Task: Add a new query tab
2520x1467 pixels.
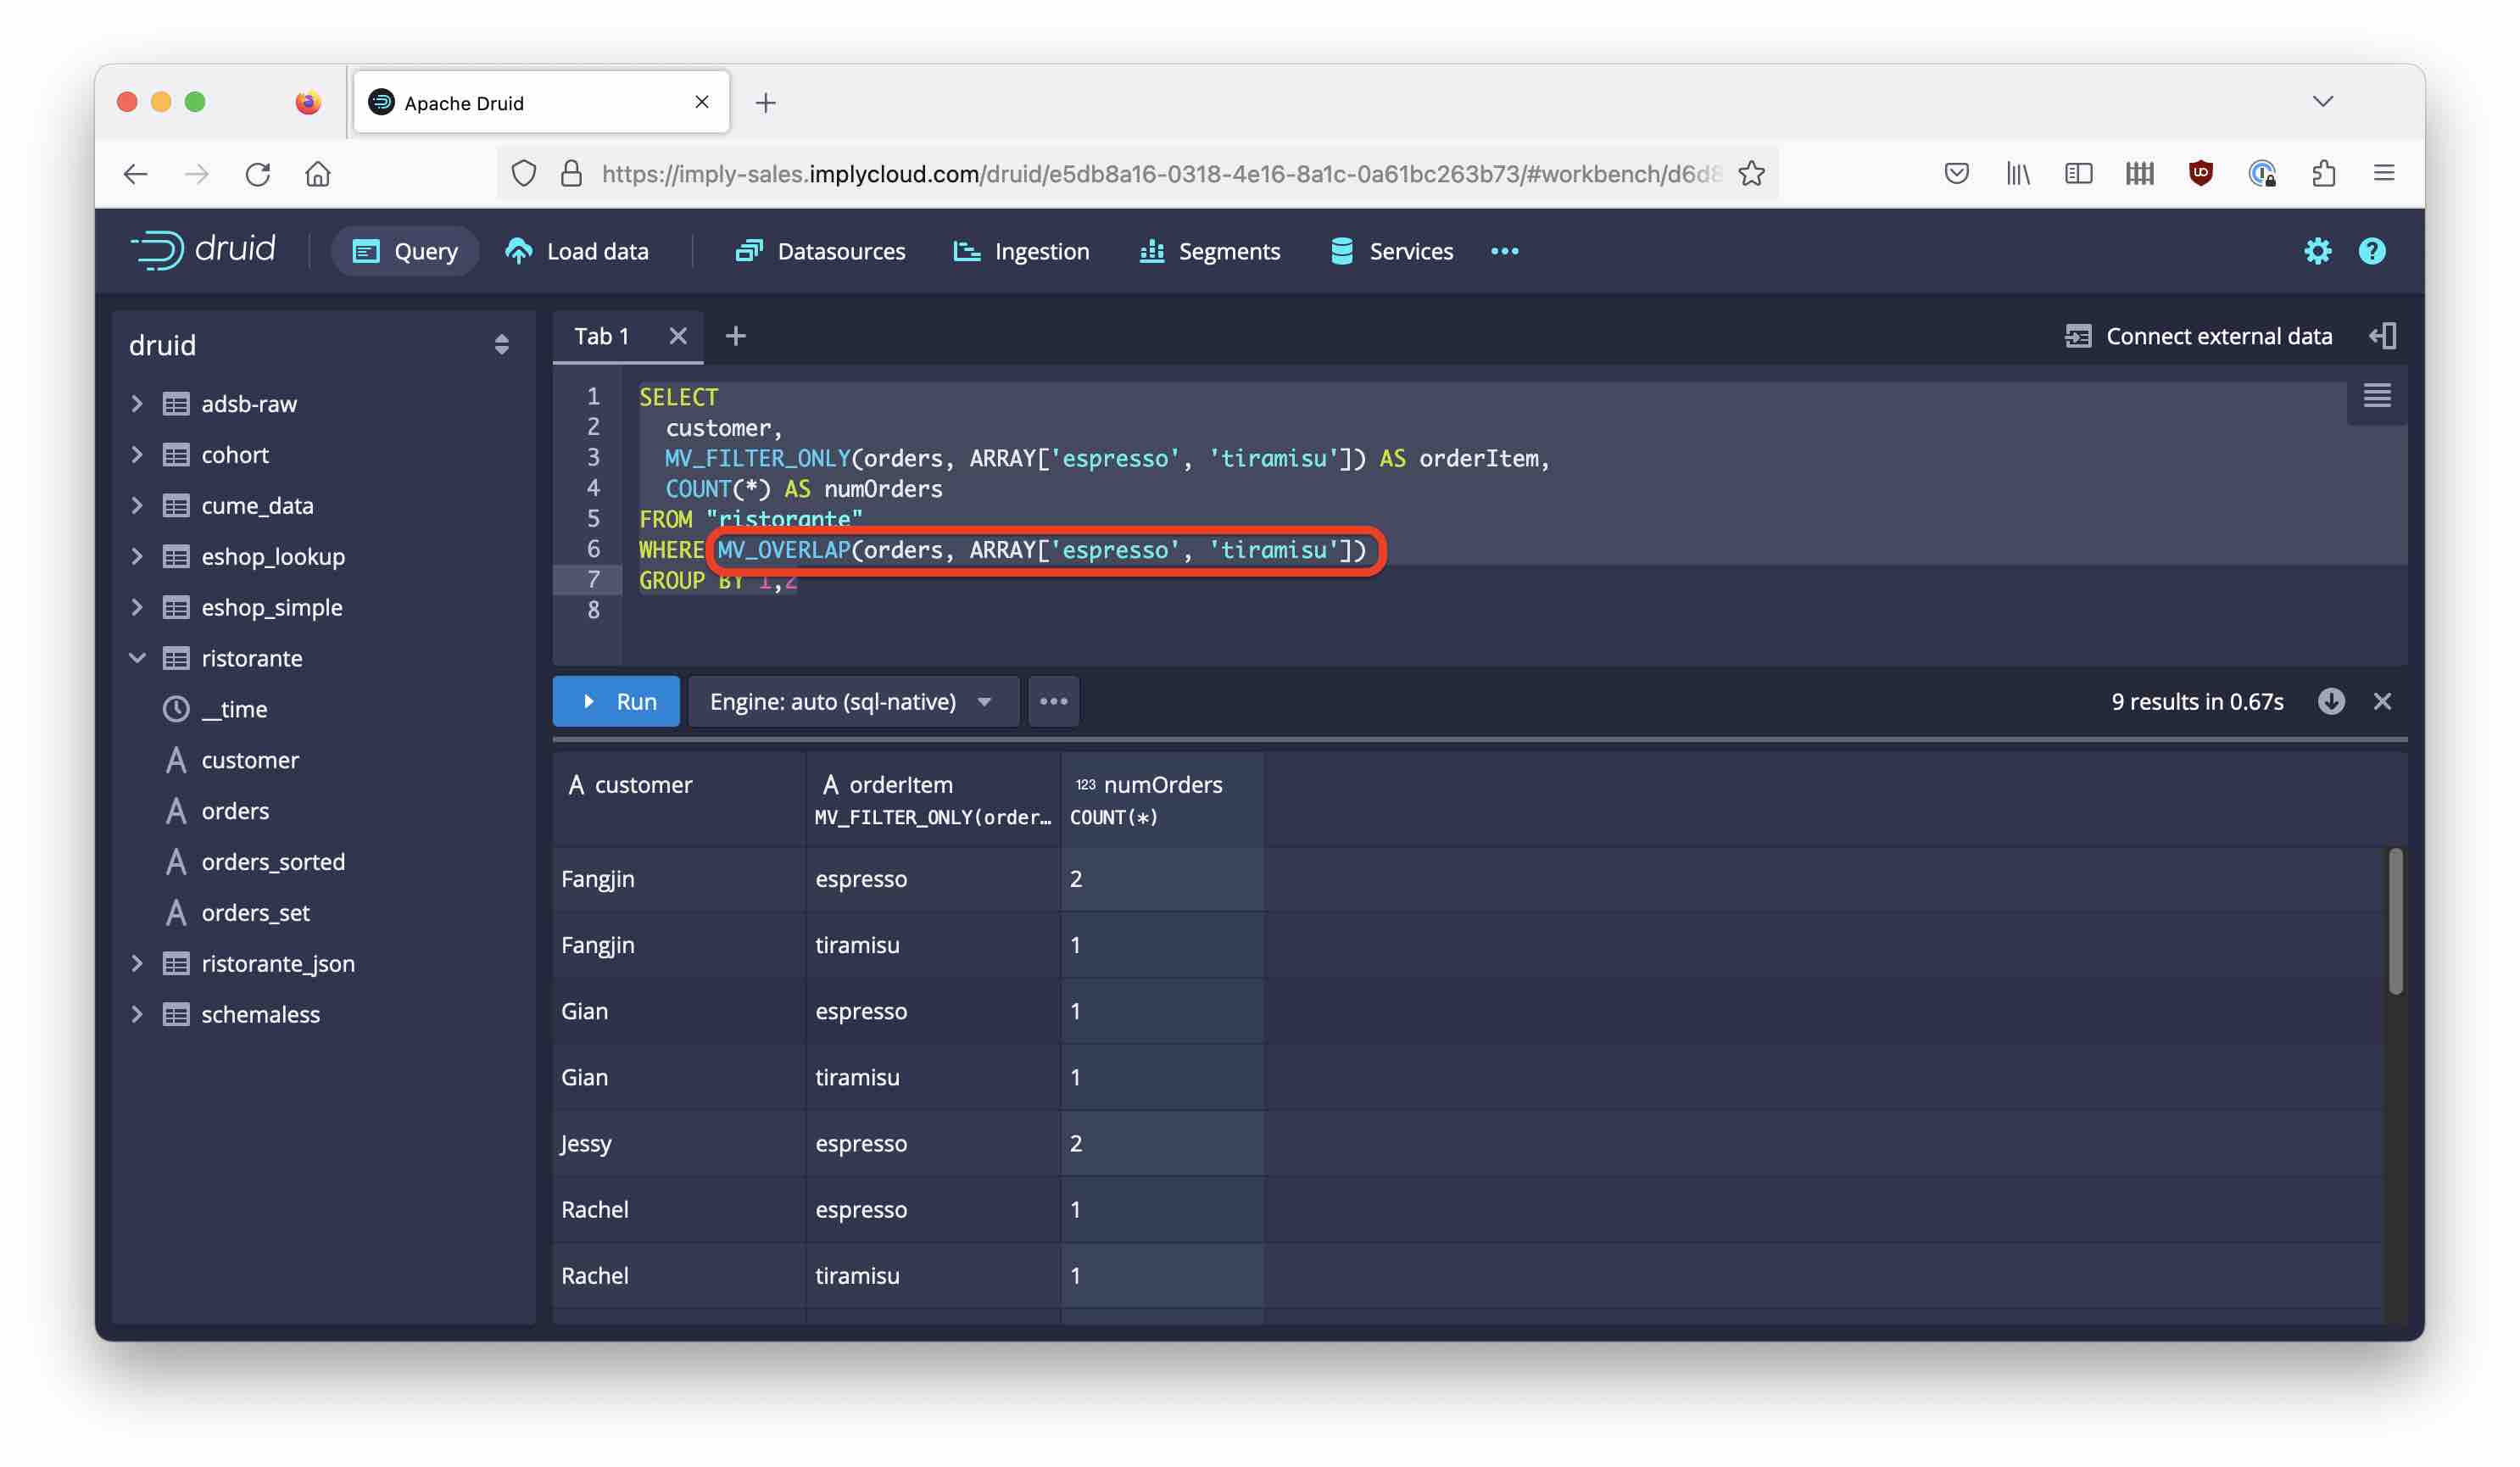Action: point(735,336)
